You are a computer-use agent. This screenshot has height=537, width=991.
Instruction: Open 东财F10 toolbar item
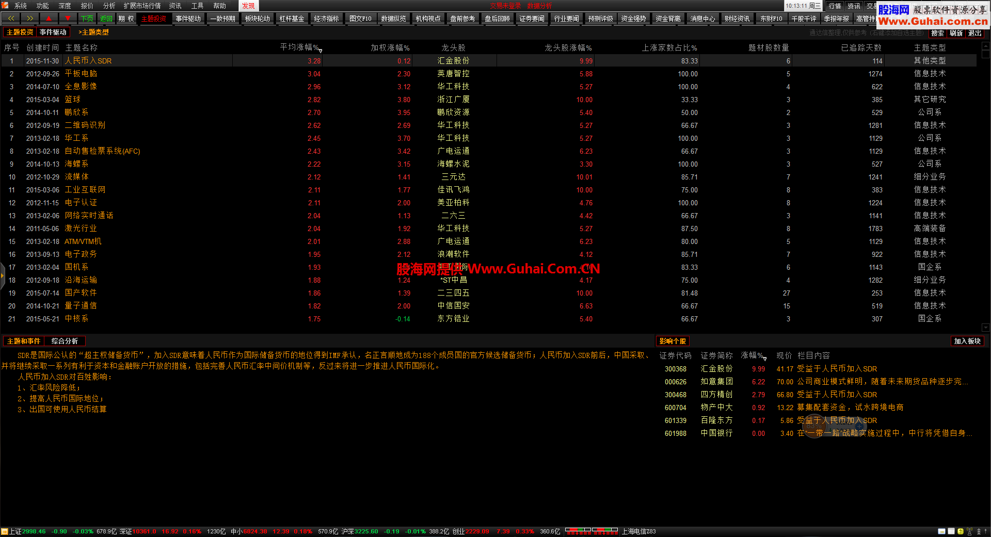[x=771, y=19]
